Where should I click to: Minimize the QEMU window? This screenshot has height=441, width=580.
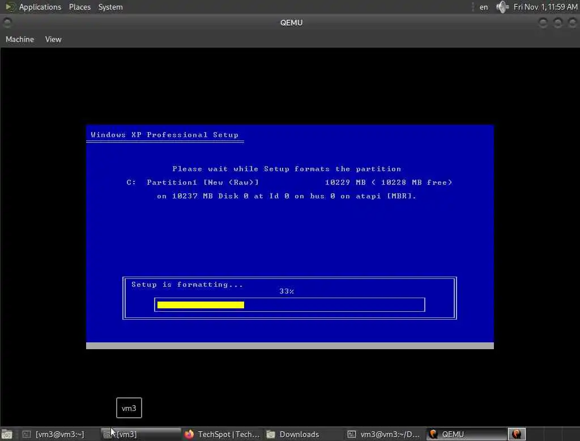543,23
